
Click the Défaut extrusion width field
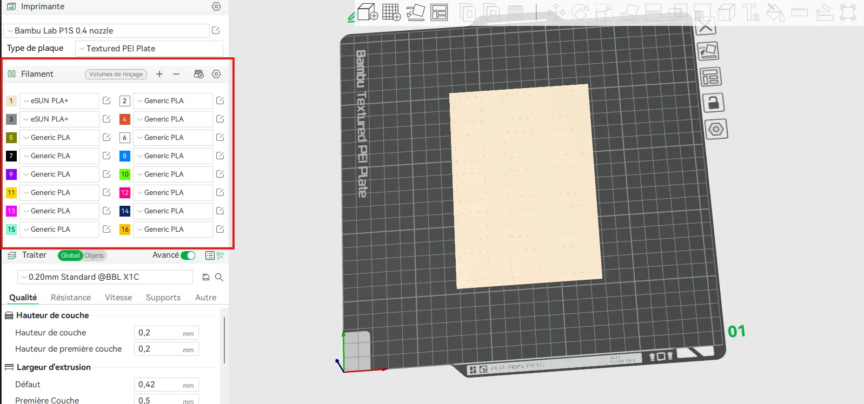(167, 385)
